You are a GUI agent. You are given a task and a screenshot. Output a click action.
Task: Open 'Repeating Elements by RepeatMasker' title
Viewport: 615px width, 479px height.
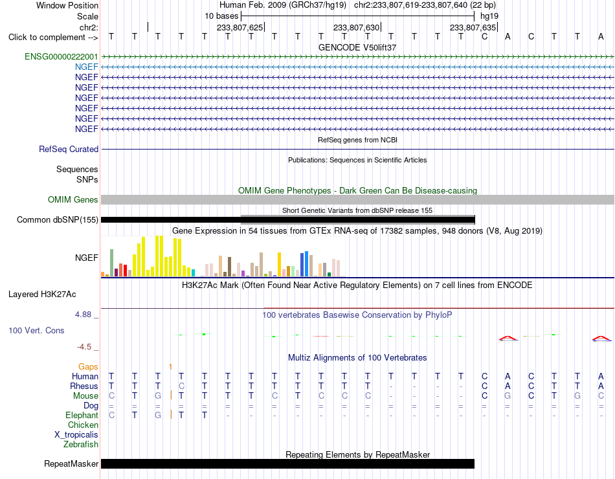358,454
